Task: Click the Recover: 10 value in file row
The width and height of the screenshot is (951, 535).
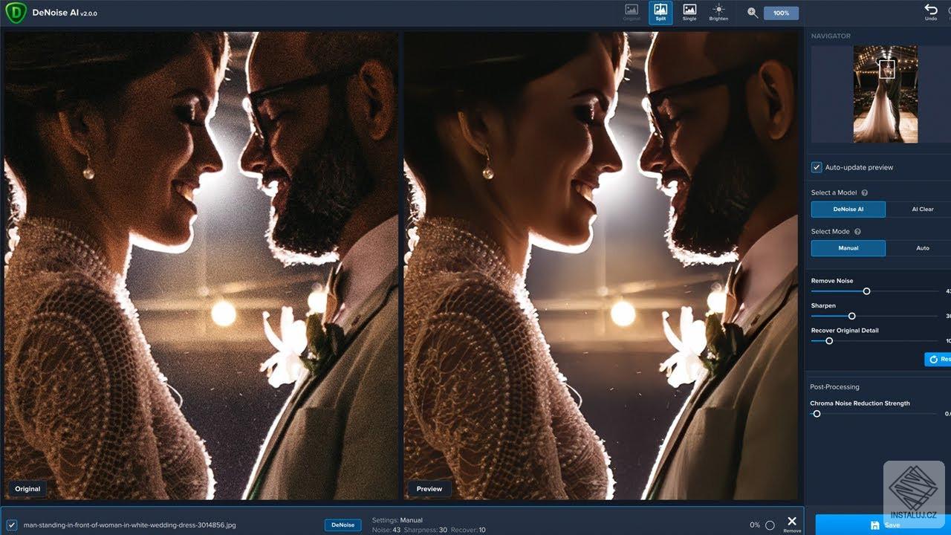Action: coord(468,530)
